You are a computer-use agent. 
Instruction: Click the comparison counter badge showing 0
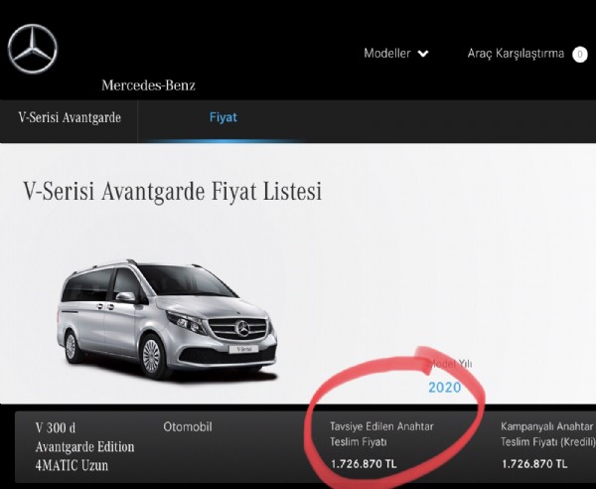click(580, 55)
